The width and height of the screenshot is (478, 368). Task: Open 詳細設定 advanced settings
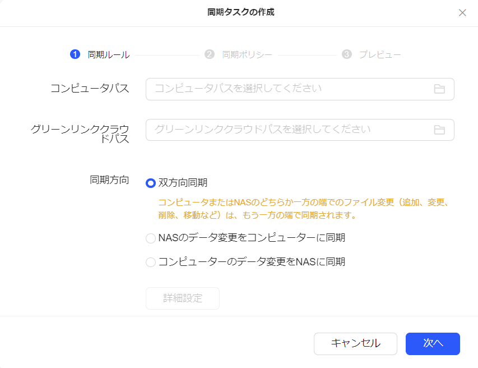click(x=183, y=298)
